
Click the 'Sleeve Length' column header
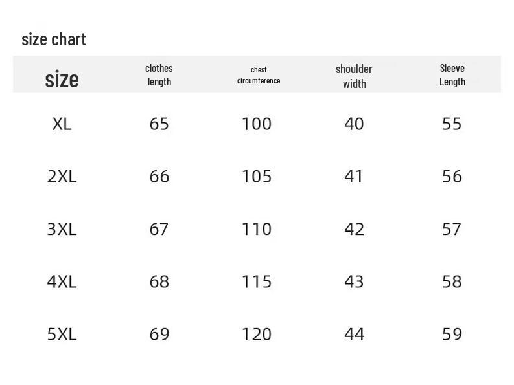click(x=452, y=74)
